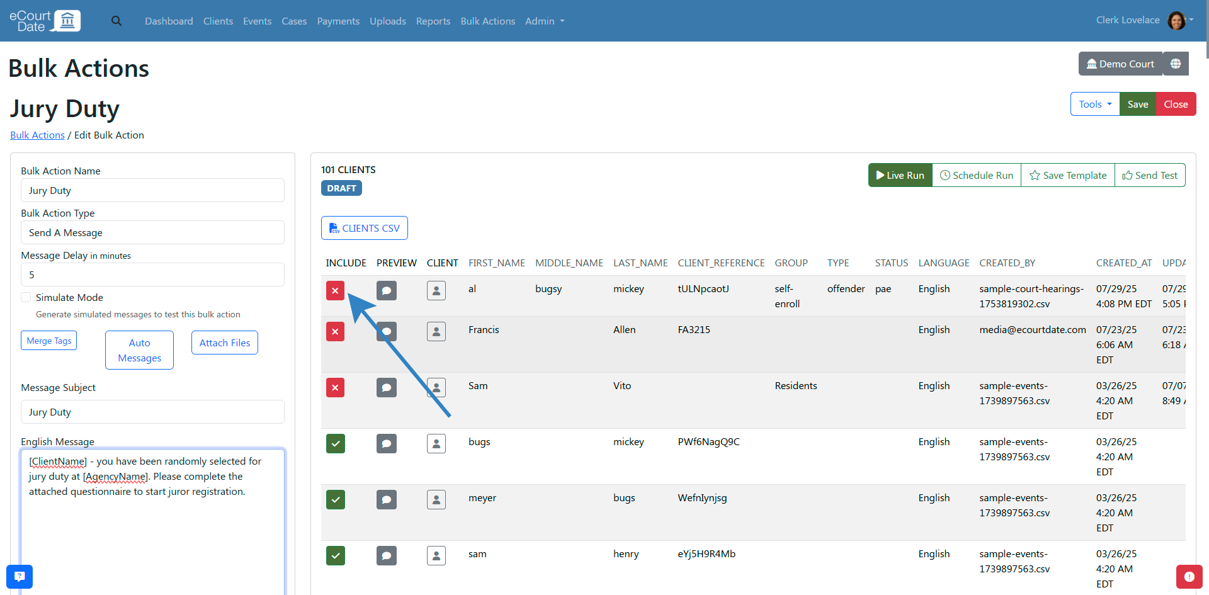Open message preview for sam henry
This screenshot has height=595, width=1209.
[x=387, y=555]
